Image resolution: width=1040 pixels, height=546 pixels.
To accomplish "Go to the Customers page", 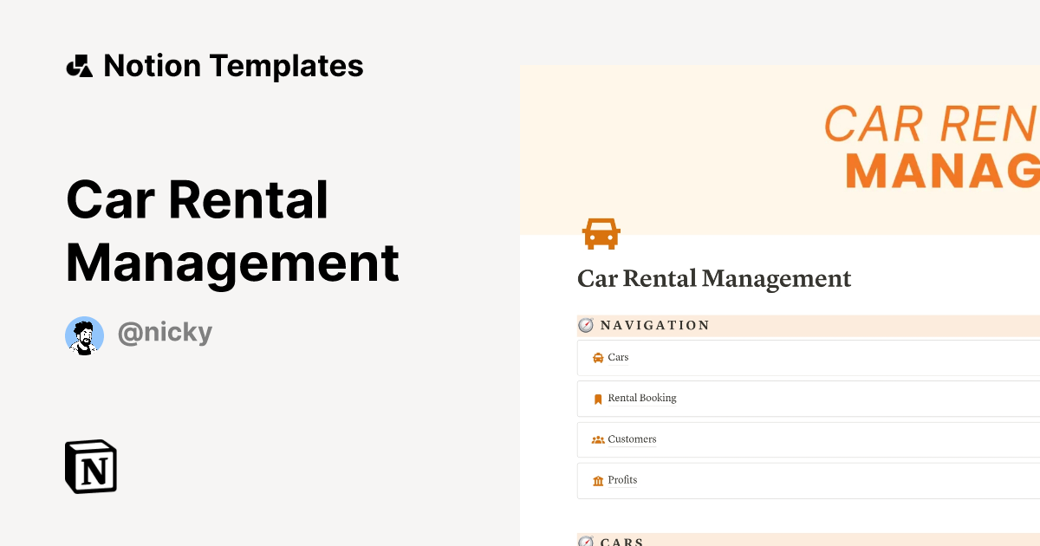I will [x=632, y=439].
